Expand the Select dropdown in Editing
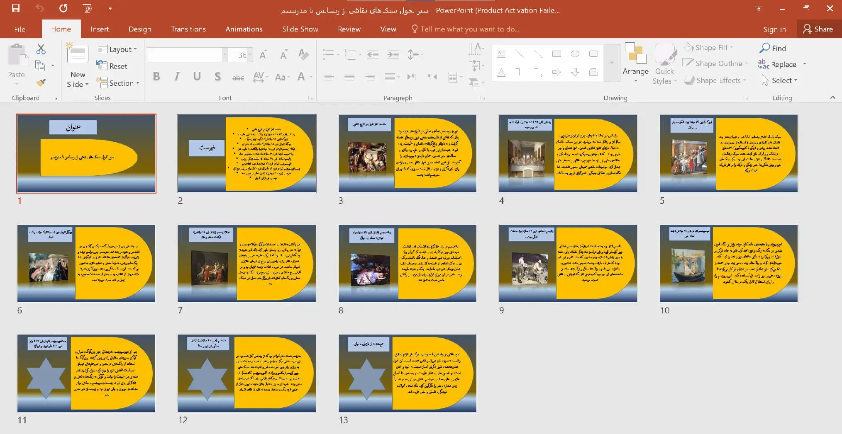 pos(779,80)
